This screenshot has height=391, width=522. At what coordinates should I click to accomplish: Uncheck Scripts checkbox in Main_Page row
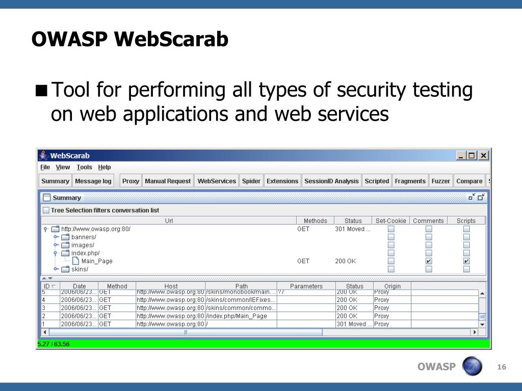466,261
